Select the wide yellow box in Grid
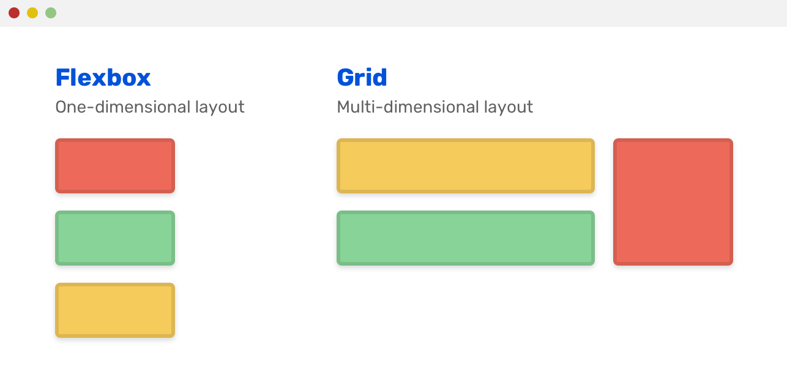787x388 pixels. click(x=466, y=166)
